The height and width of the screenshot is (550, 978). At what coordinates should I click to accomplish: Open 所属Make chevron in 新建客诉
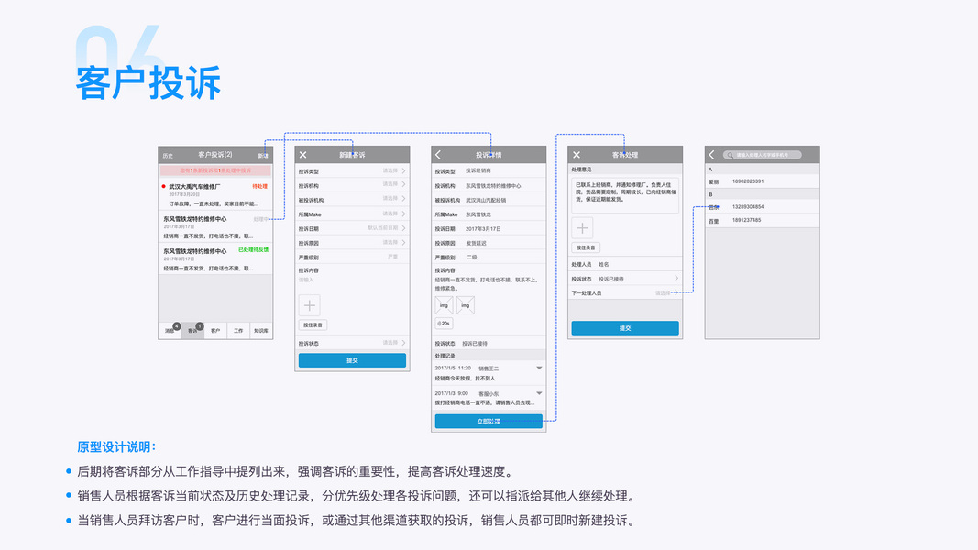point(403,214)
